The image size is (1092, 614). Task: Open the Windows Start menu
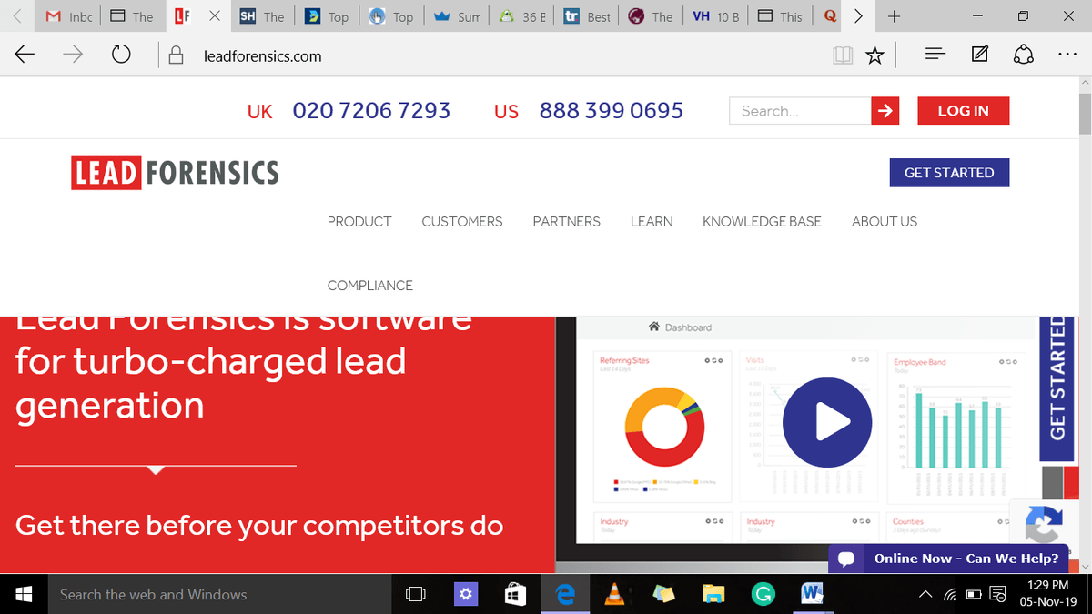tap(25, 594)
